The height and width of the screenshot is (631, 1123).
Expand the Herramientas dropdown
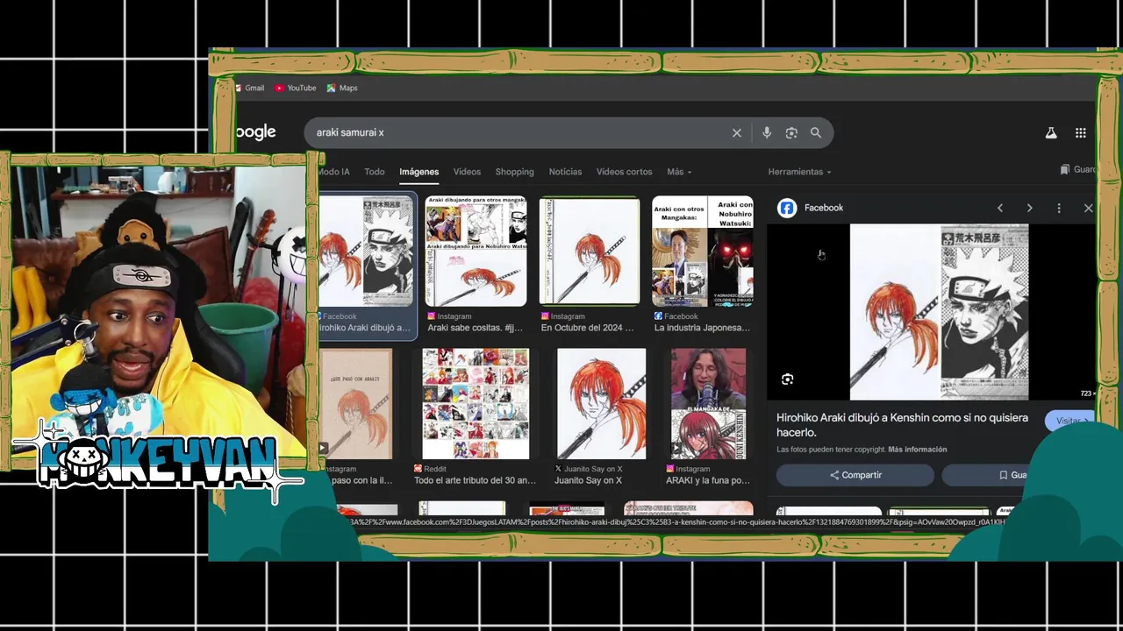point(799,172)
